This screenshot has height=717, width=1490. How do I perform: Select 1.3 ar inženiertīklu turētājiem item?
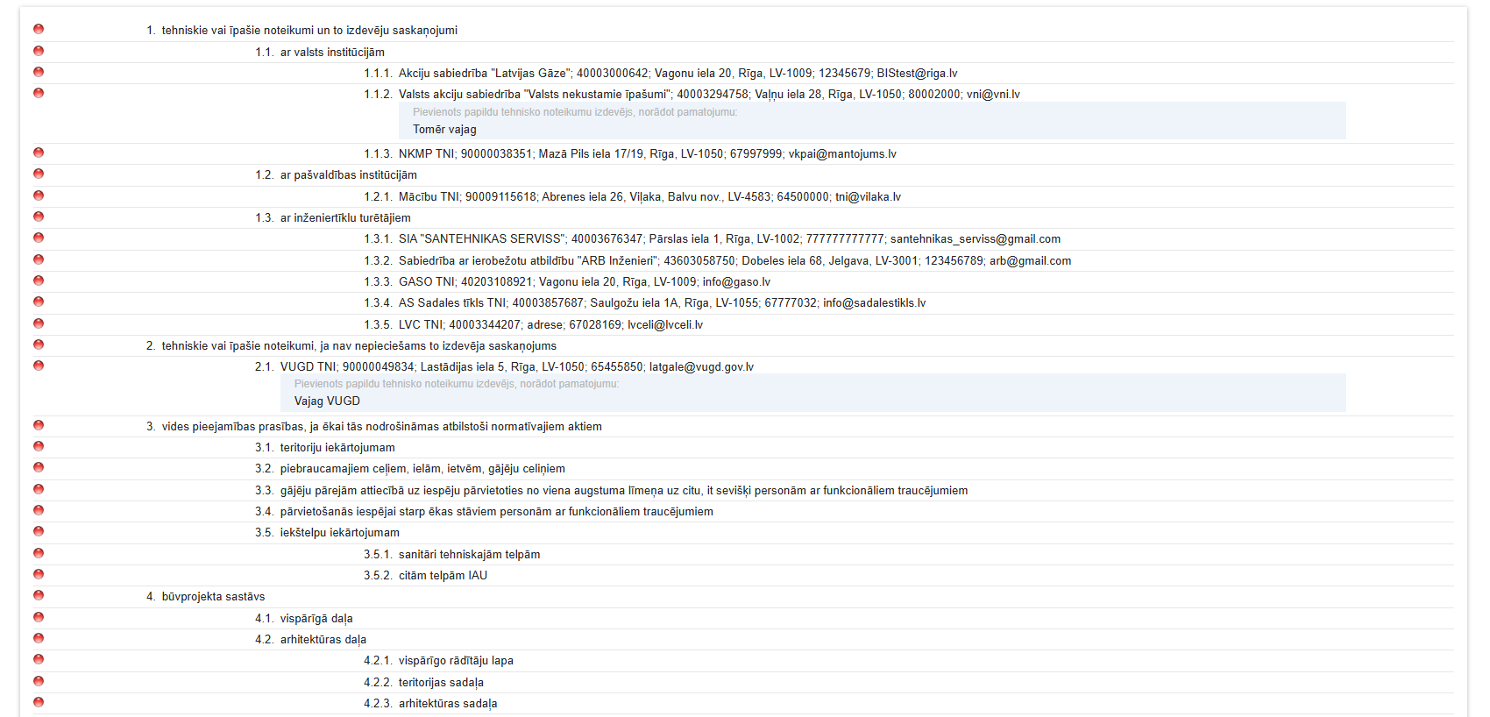click(344, 218)
